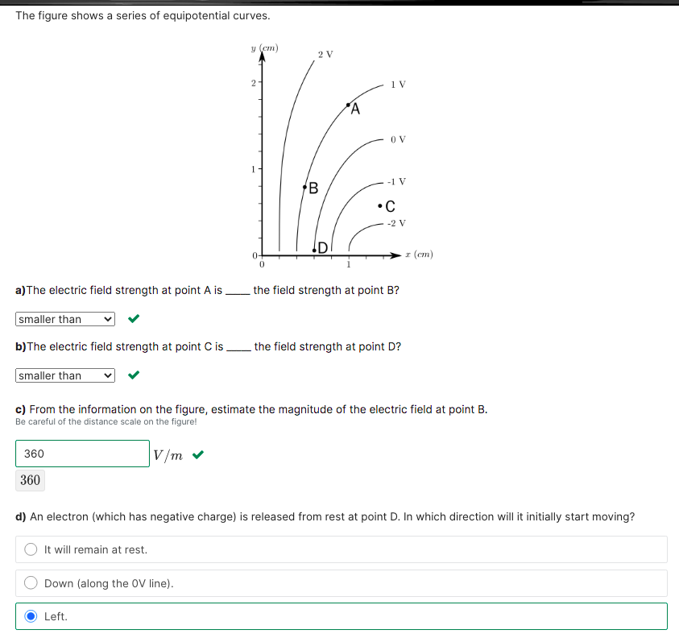
Task: Expand the 'smaller than' selector under part a
Action: 64,318
